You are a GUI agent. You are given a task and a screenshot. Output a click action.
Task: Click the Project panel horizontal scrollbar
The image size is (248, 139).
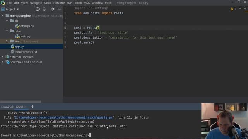tap(21, 102)
